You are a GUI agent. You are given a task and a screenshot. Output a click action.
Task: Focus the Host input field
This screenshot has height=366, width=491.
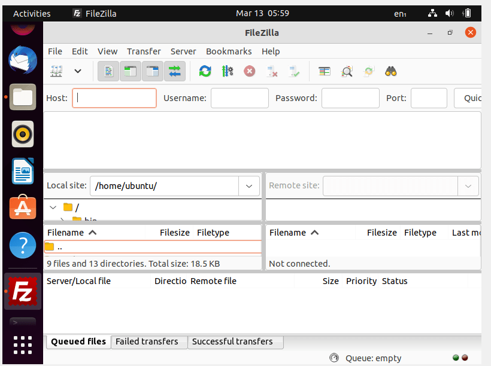click(114, 98)
